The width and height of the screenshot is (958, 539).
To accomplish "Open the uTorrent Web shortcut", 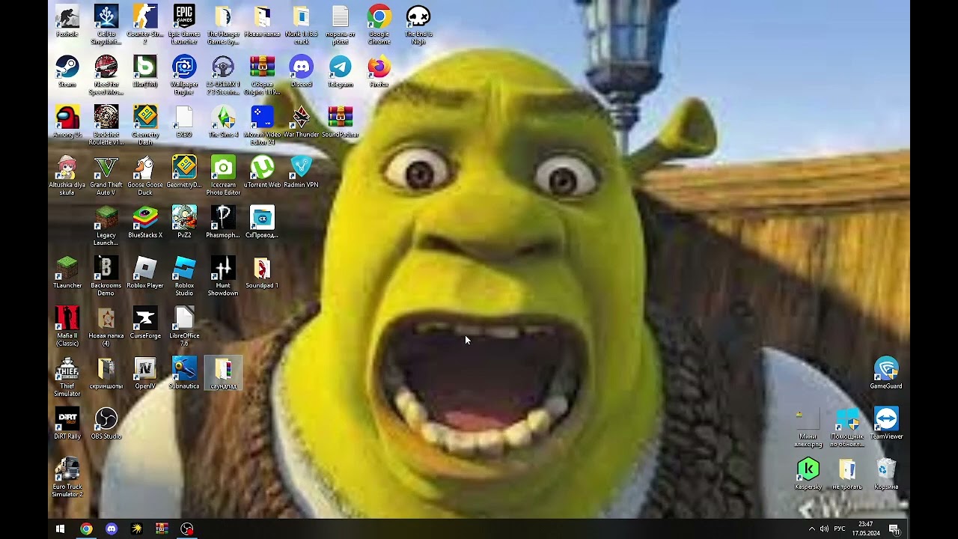I will point(262,171).
